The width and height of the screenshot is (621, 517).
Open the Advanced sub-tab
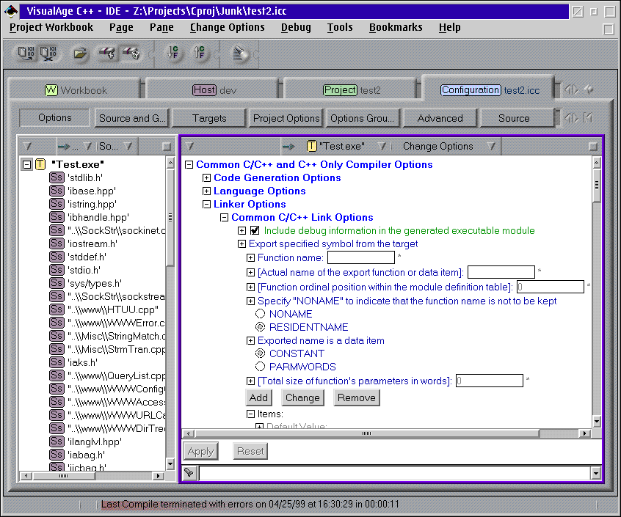pyautogui.click(x=440, y=118)
